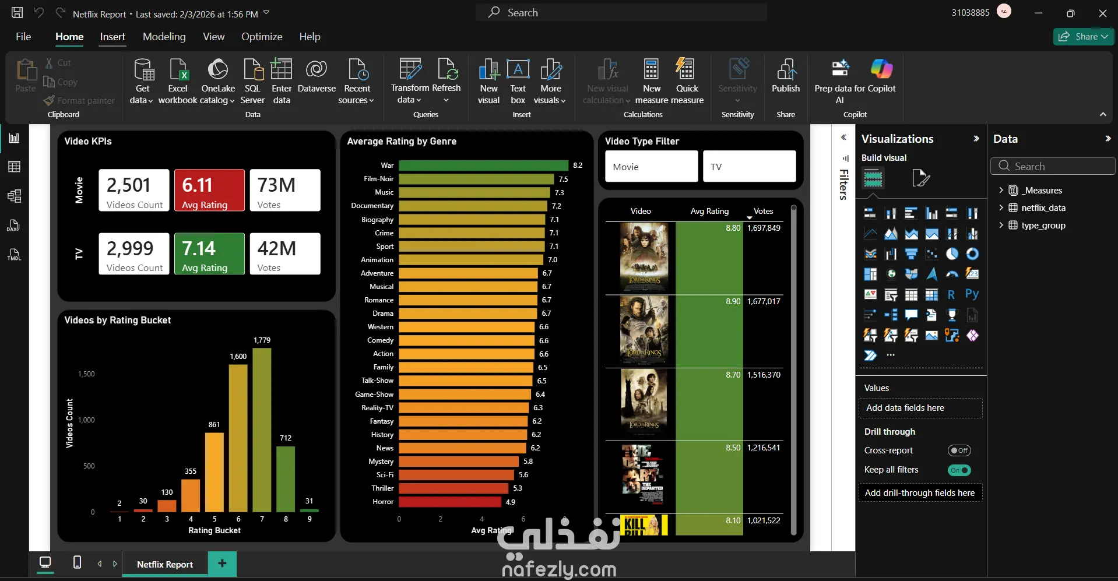The width and height of the screenshot is (1118, 581).
Task: Open the File menu
Action: tap(23, 37)
